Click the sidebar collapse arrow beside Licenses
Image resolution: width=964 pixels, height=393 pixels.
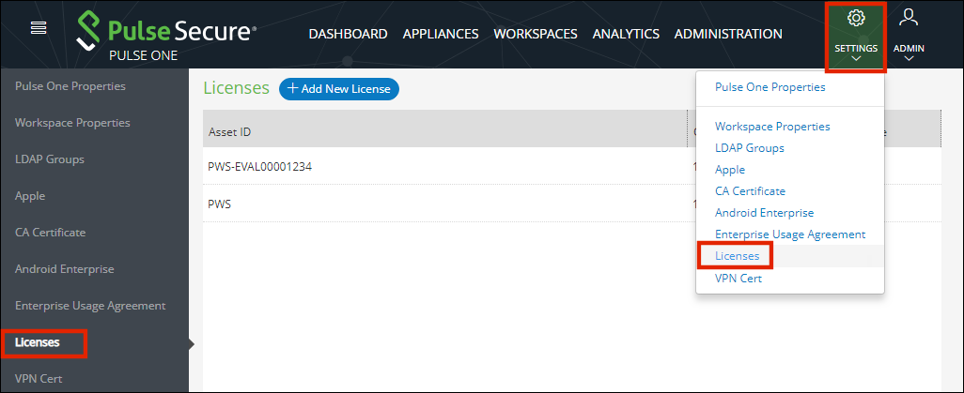pos(191,344)
